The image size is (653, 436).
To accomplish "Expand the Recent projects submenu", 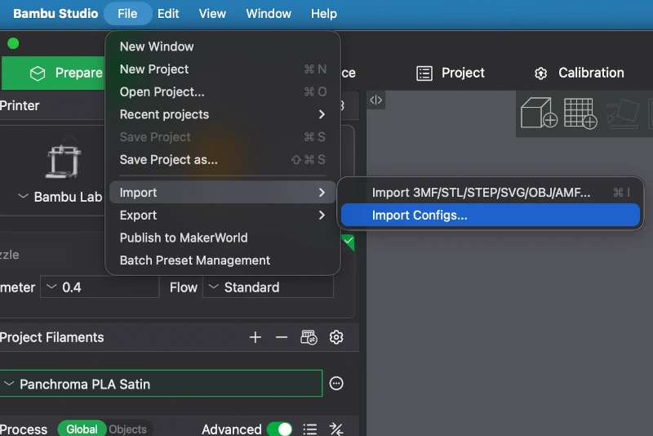I will (x=222, y=114).
